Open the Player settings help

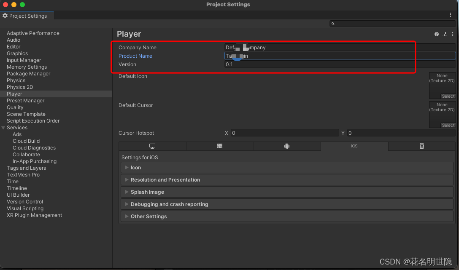pyautogui.click(x=436, y=34)
